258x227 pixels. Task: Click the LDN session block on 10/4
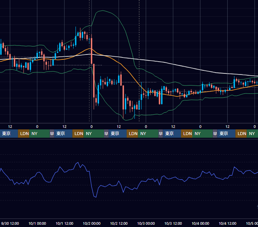(x=241, y=134)
